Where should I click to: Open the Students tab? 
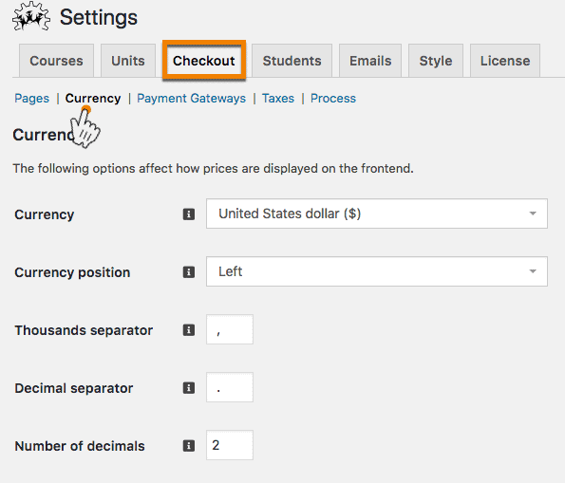coord(292,61)
